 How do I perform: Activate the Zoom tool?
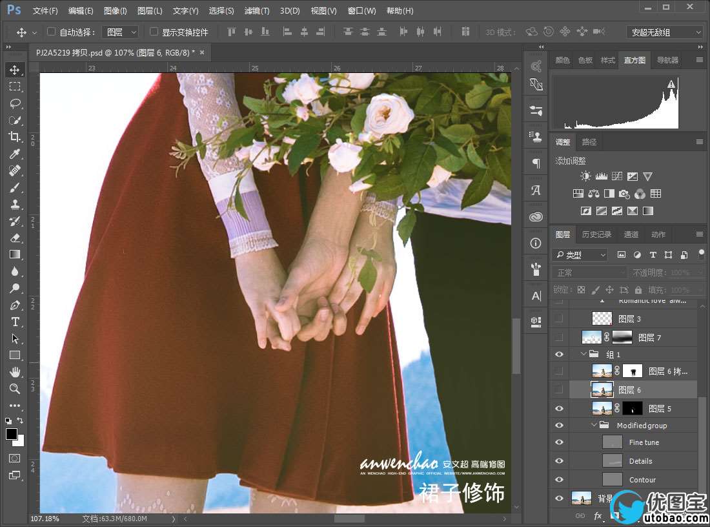[x=15, y=389]
